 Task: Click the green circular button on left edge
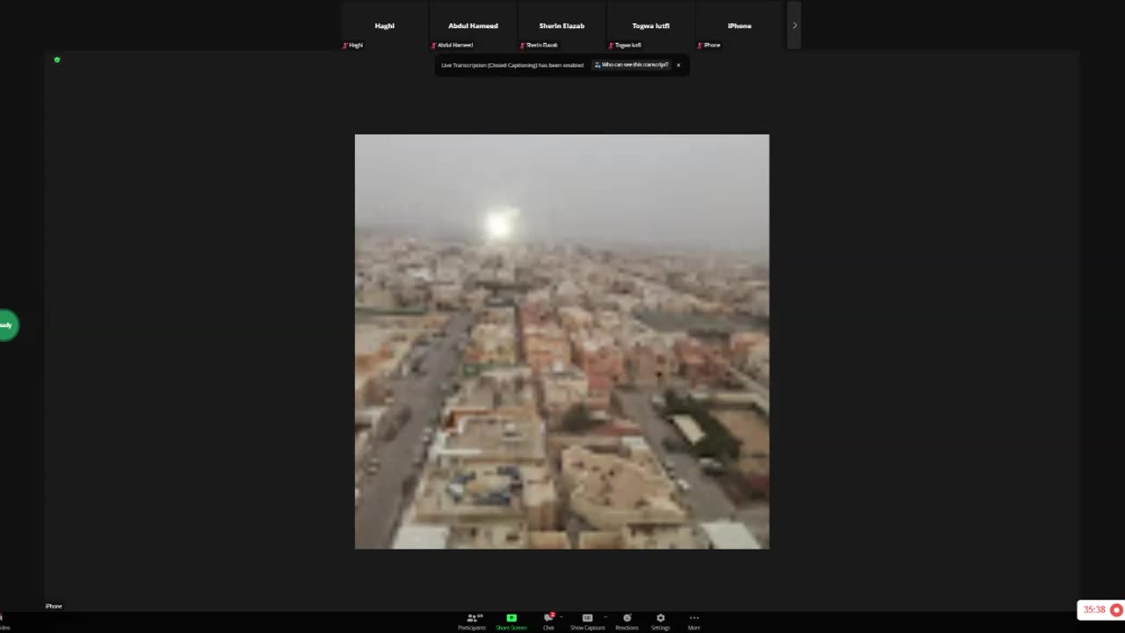point(7,325)
